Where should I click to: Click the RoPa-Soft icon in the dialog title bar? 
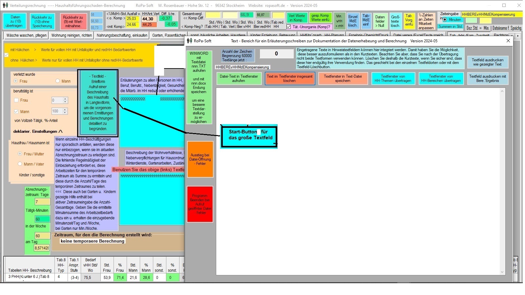pyautogui.click(x=189, y=41)
